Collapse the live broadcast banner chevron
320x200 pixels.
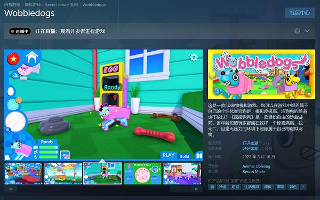click(307, 31)
